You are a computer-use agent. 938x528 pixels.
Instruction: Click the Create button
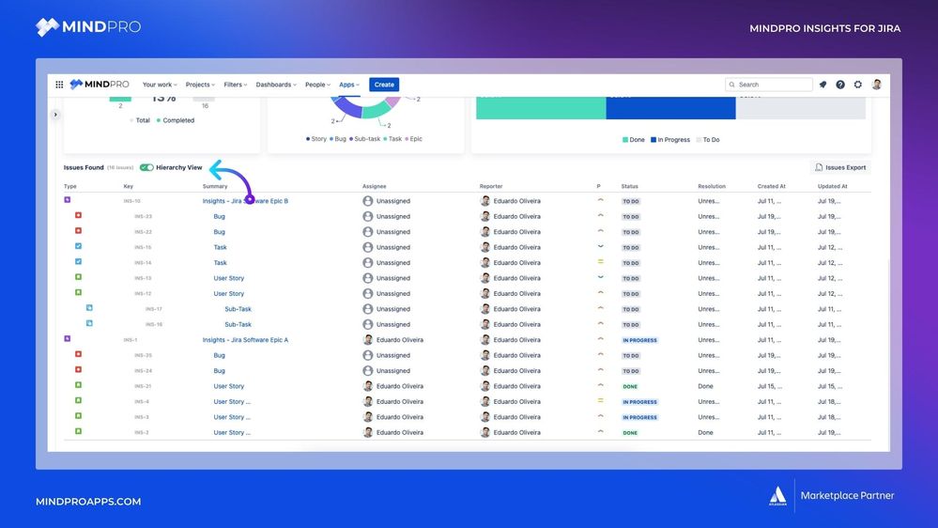click(384, 85)
